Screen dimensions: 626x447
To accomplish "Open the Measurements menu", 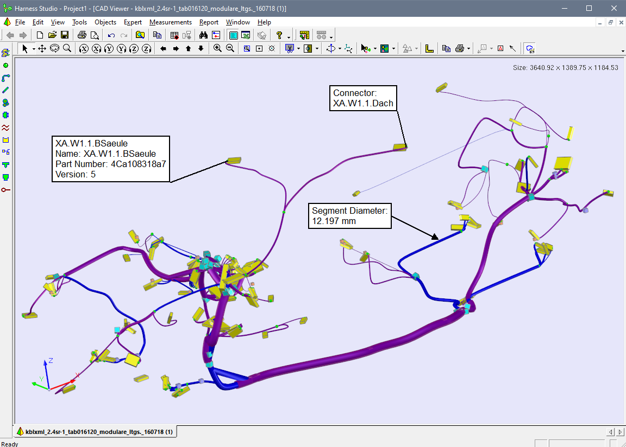I will (171, 22).
